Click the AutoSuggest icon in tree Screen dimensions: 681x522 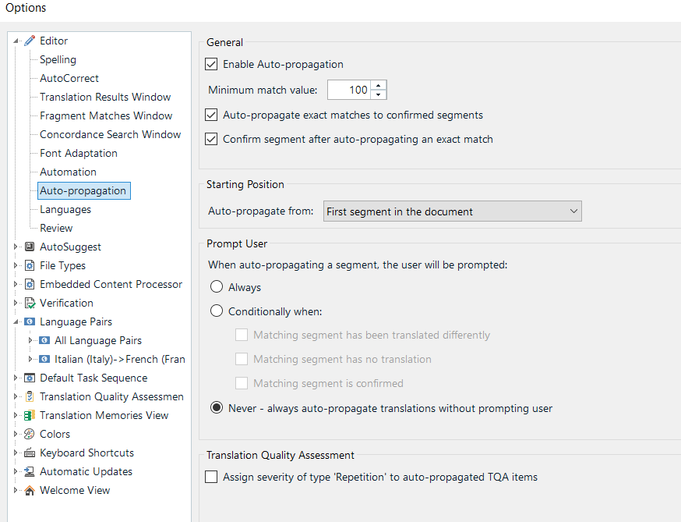tap(30, 247)
